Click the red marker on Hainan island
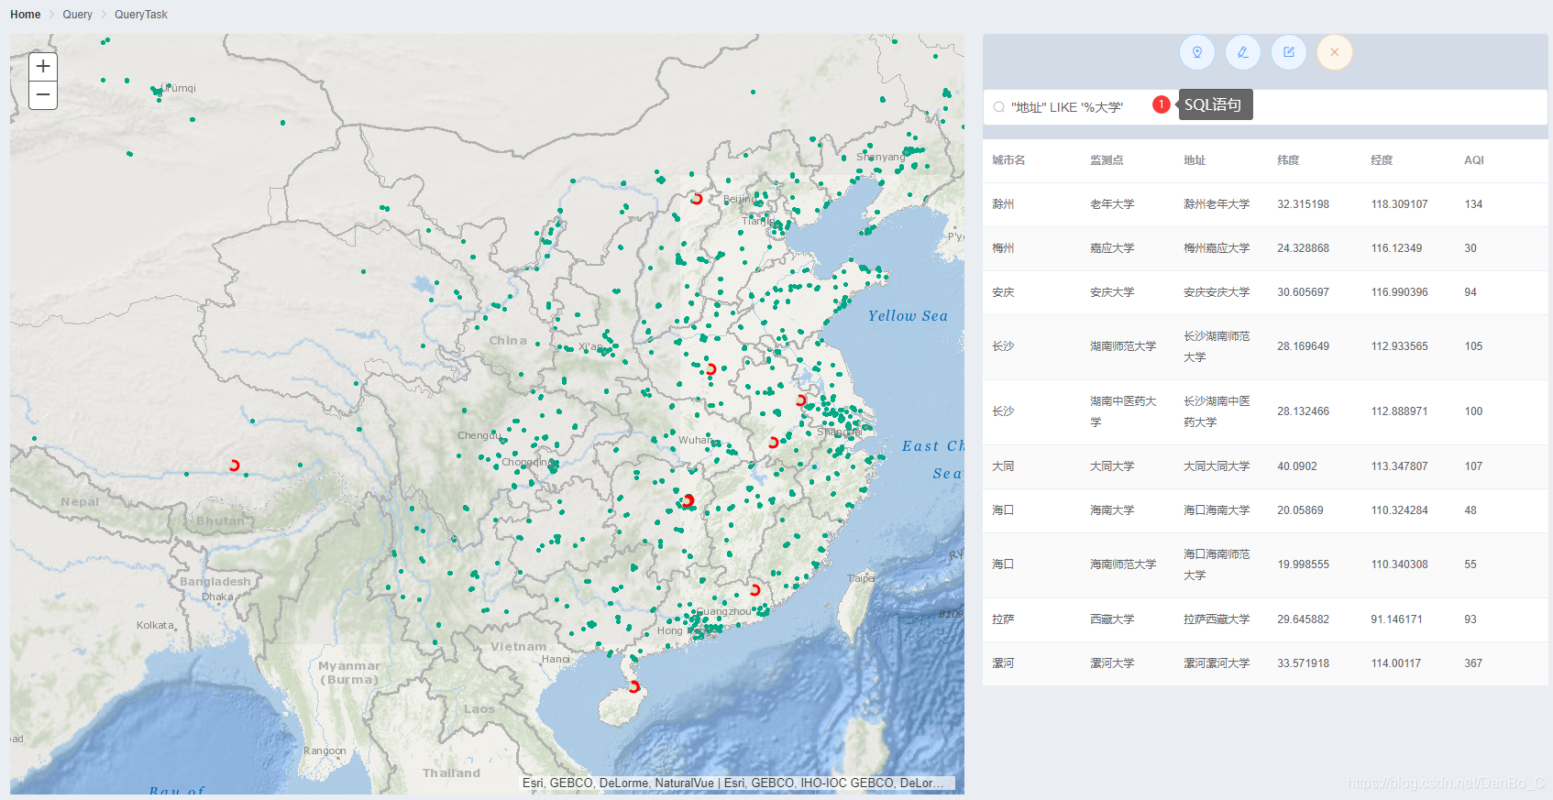The width and height of the screenshot is (1553, 800). [x=634, y=686]
